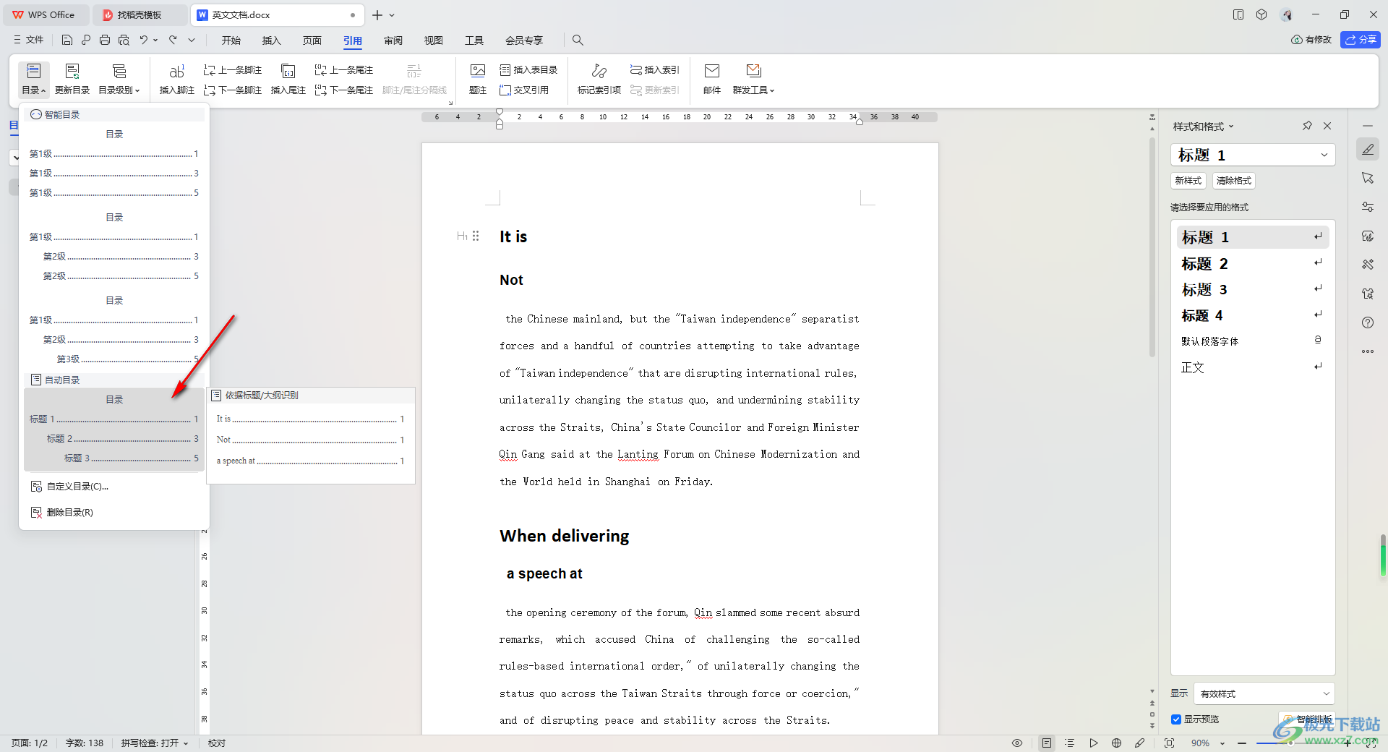Click Cross-reference (交叉引用)
Viewport: 1388px width, 752px height.
pos(524,90)
